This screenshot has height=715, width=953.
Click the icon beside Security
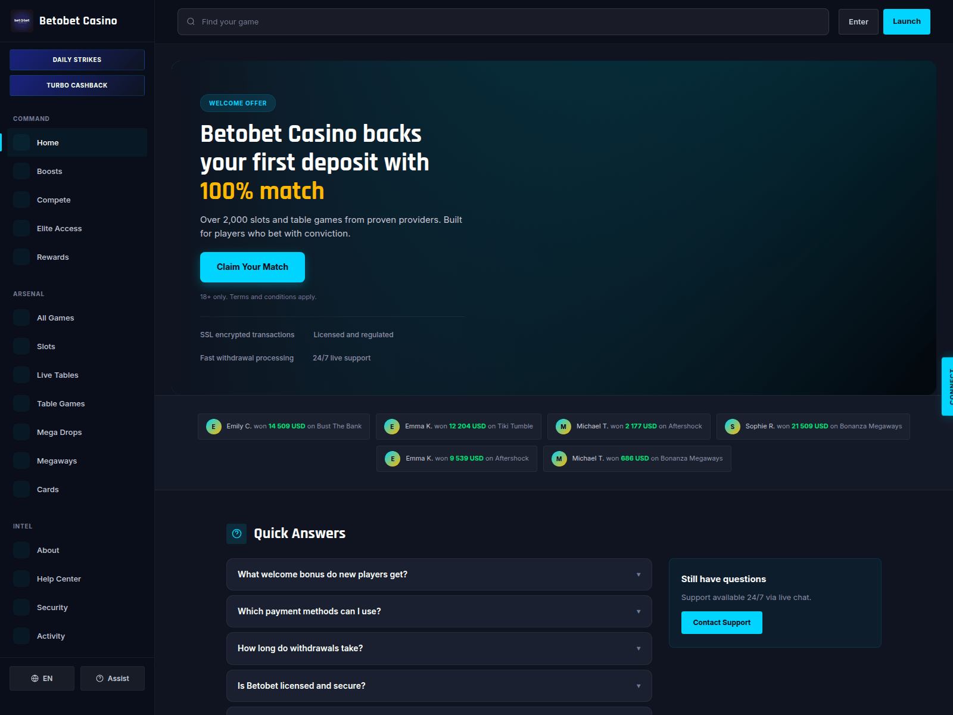tap(21, 607)
